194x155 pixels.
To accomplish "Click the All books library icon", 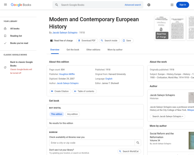I will [x=5, y=28].
